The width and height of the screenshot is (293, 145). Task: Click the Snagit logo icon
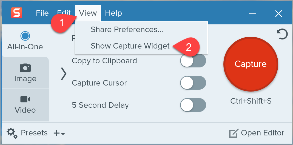pyautogui.click(x=17, y=13)
